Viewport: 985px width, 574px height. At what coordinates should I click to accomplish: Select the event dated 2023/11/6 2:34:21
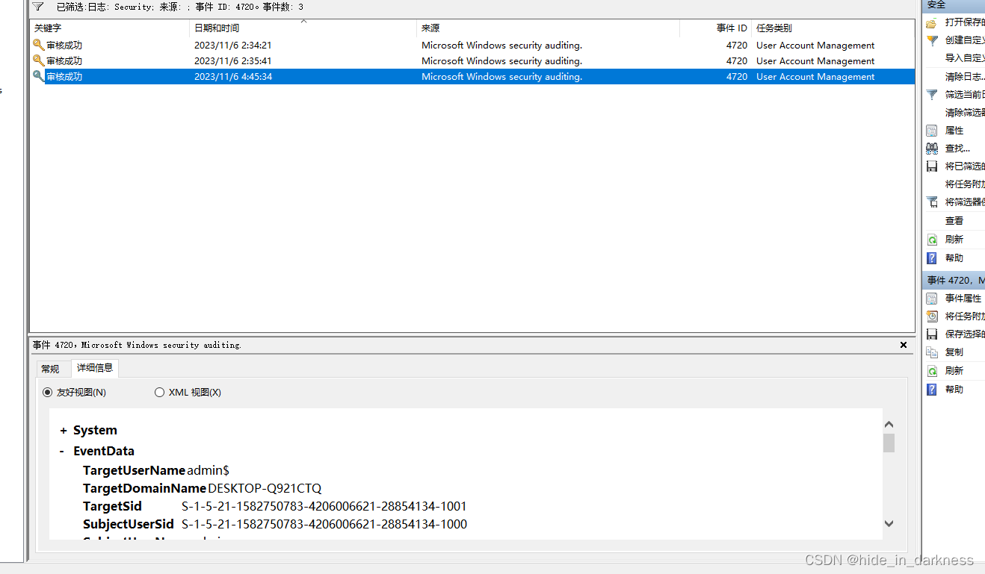coord(472,46)
